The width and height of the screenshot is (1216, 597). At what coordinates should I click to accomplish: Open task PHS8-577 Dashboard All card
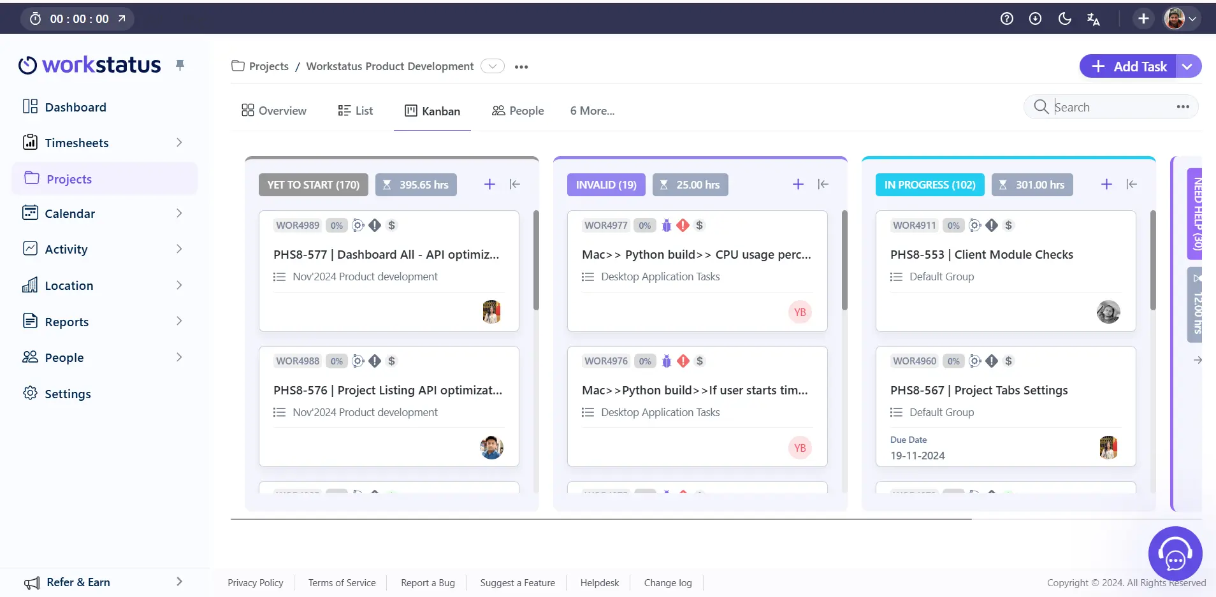pyautogui.click(x=389, y=271)
